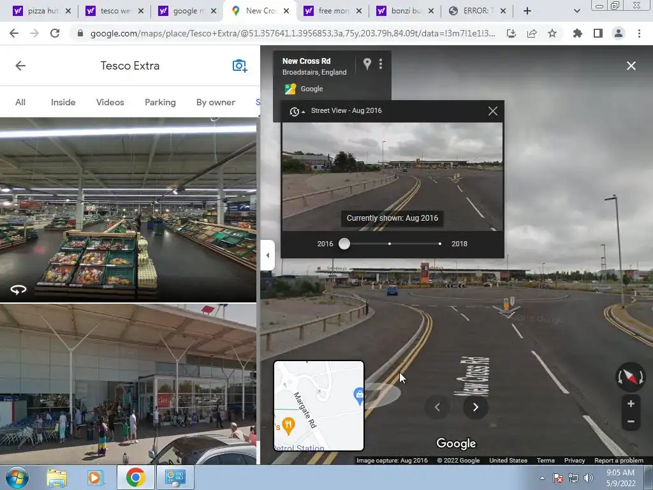Click Report a problem link
653x490 pixels.
[x=619, y=461]
